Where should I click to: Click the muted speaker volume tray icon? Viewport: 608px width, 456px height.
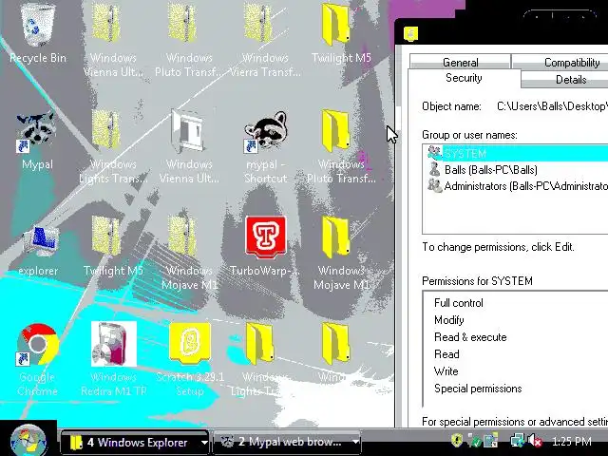pos(535,441)
